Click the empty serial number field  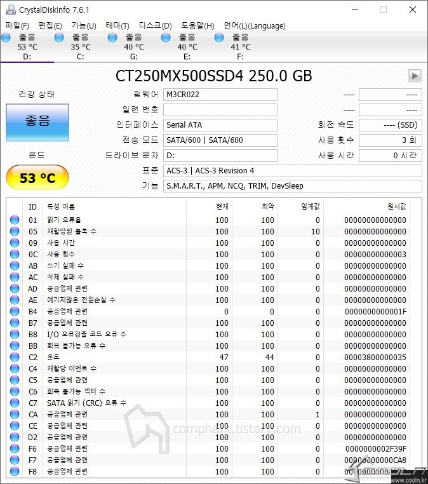220,110
